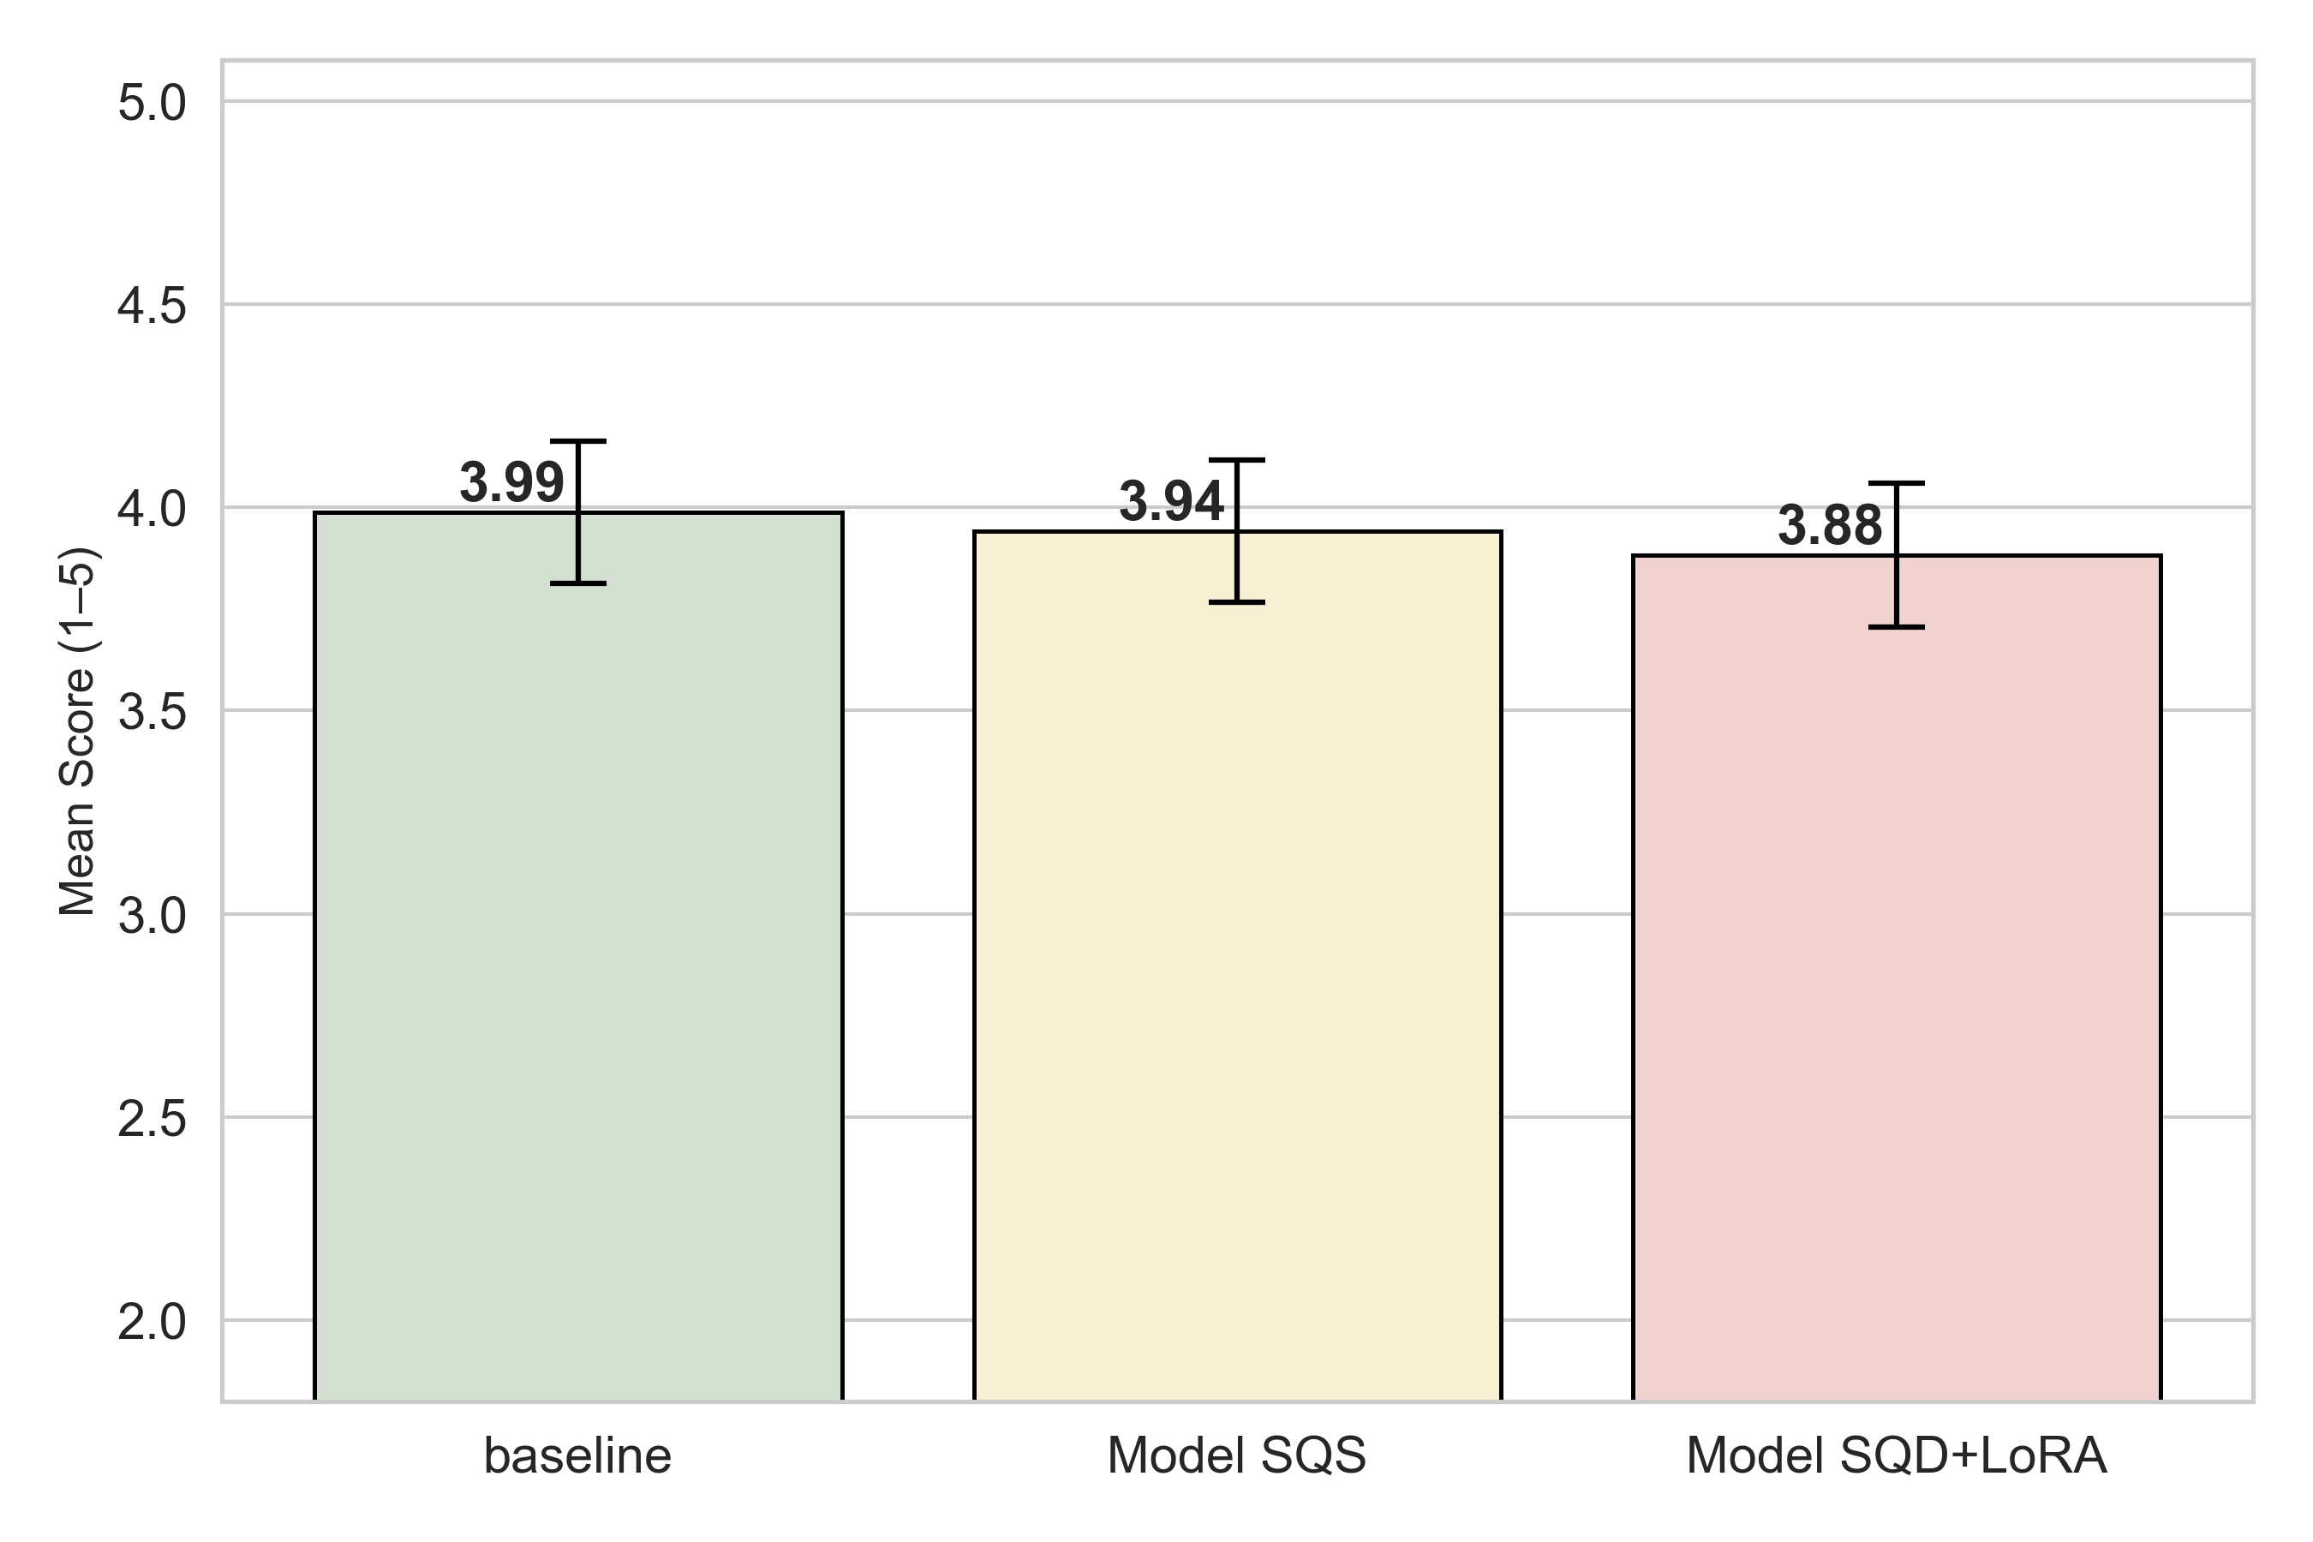Click the baseline error bar's bottom cap
Image resolution: width=2313 pixels, height=1542 pixels.
coord(578,583)
